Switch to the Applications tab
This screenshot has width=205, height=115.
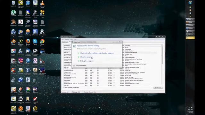65,42
